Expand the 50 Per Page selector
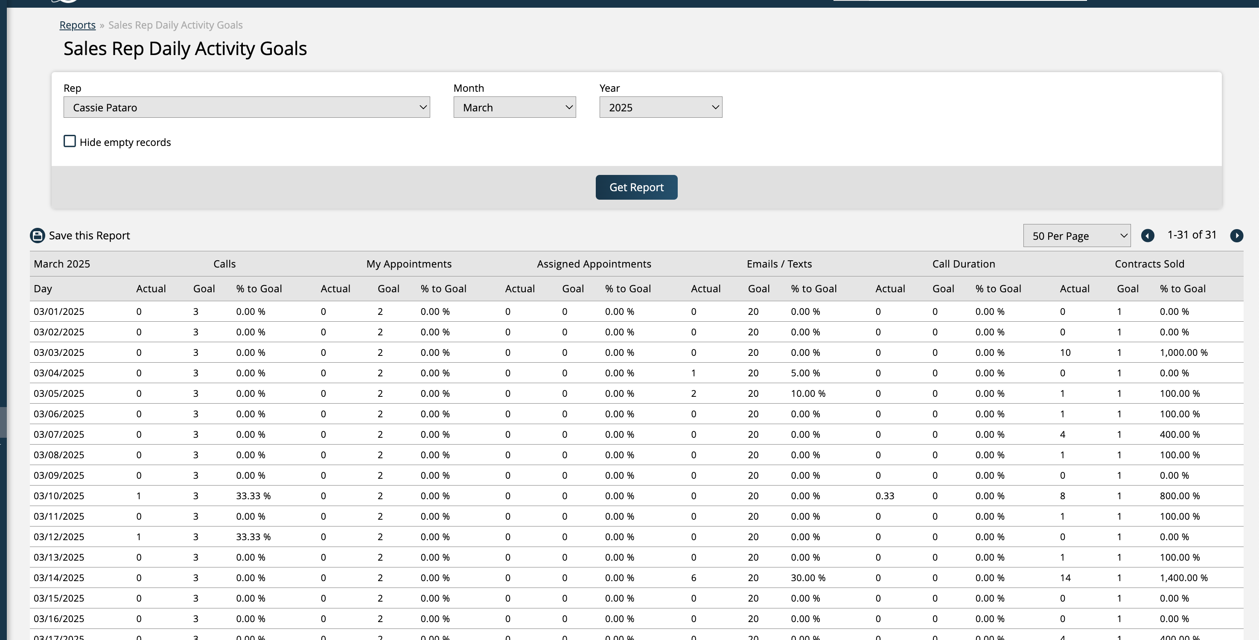The width and height of the screenshot is (1259, 640). click(1076, 236)
